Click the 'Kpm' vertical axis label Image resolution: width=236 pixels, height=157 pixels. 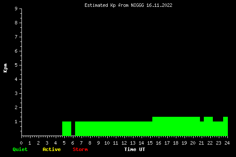coord(5,68)
